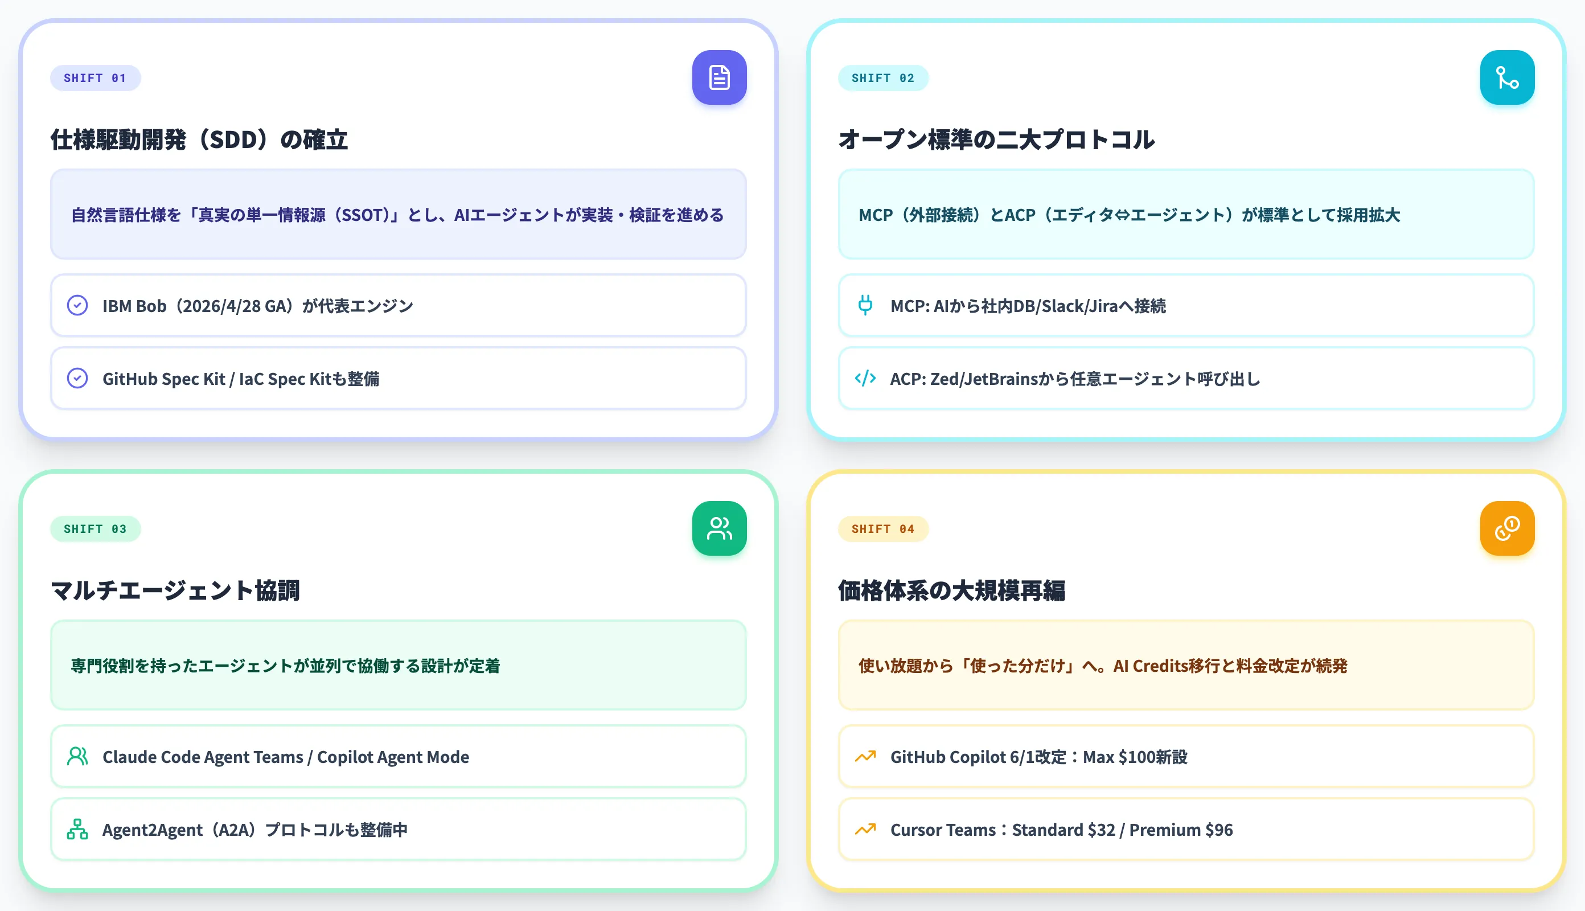1585x911 pixels.
Task: Click the check-circle icon beside IBM Bob
Action: click(x=77, y=305)
